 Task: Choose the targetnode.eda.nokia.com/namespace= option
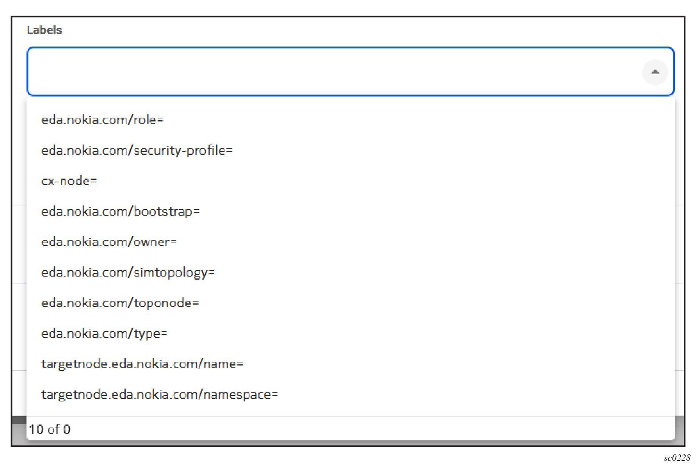(160, 395)
